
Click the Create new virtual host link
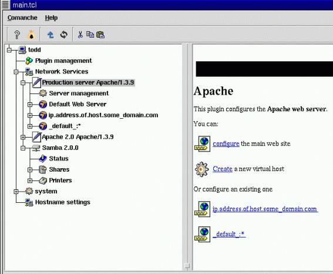tap(223, 169)
